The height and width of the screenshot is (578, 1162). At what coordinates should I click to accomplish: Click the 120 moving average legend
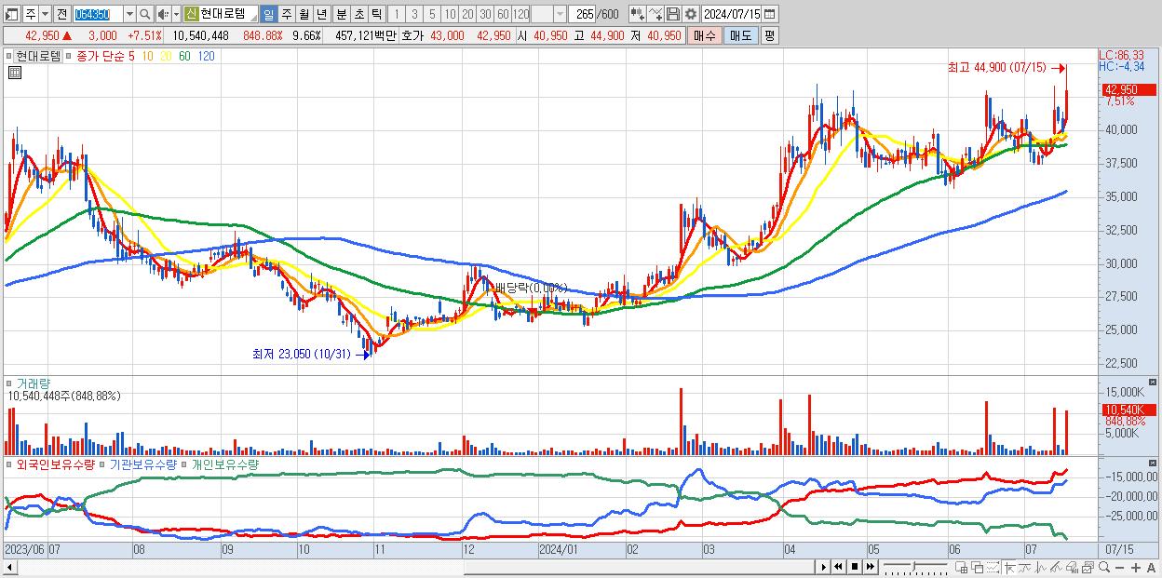point(207,57)
